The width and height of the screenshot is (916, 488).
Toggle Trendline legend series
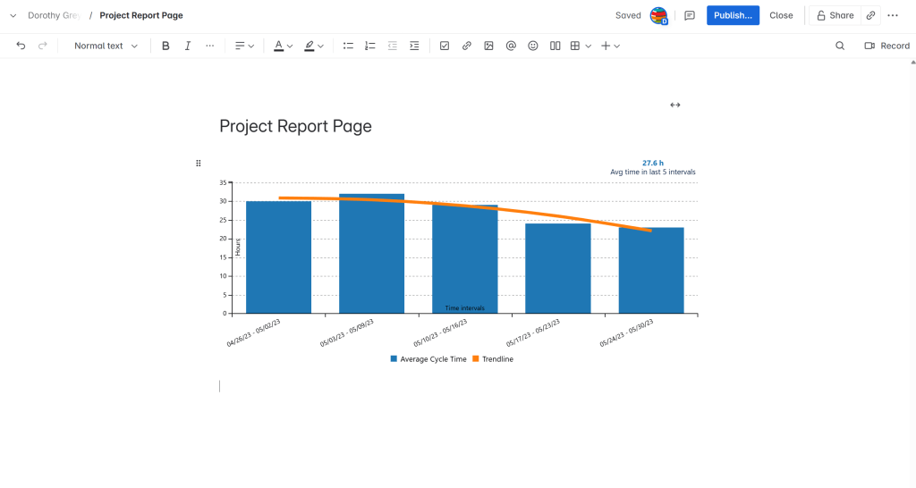(x=493, y=358)
